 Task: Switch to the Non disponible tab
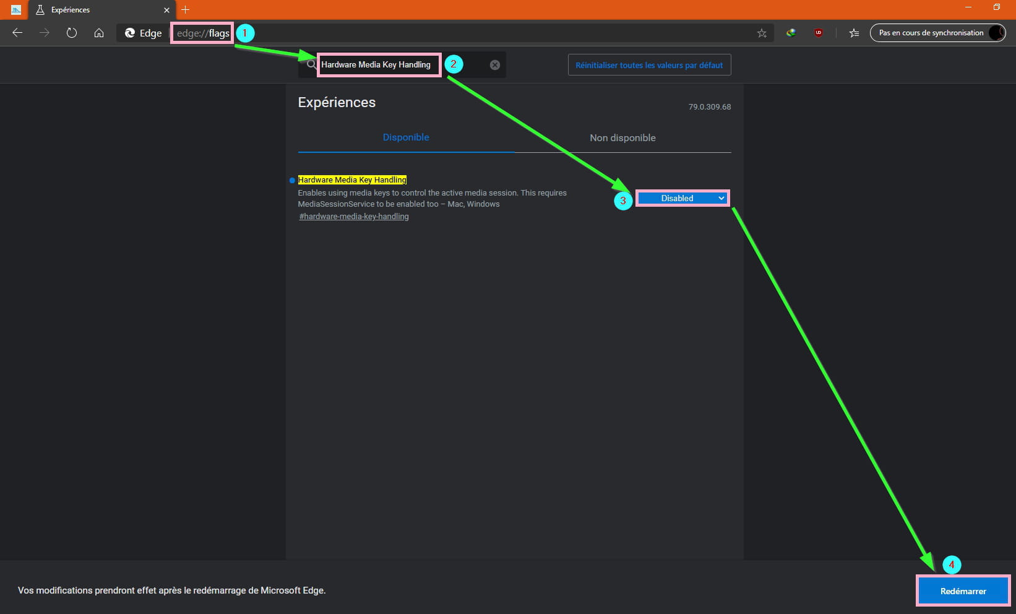622,138
